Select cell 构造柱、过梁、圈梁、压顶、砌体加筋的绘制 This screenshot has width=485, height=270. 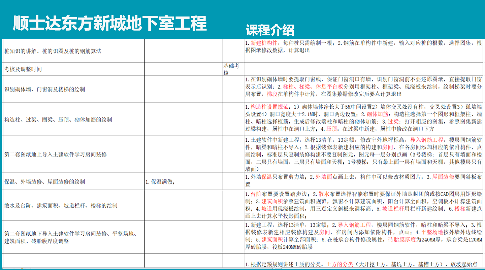click(x=73, y=120)
